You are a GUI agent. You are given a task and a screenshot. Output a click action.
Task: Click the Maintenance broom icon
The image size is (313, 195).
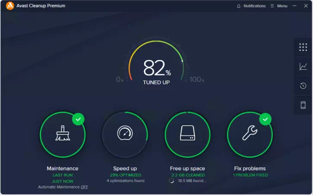point(63,133)
